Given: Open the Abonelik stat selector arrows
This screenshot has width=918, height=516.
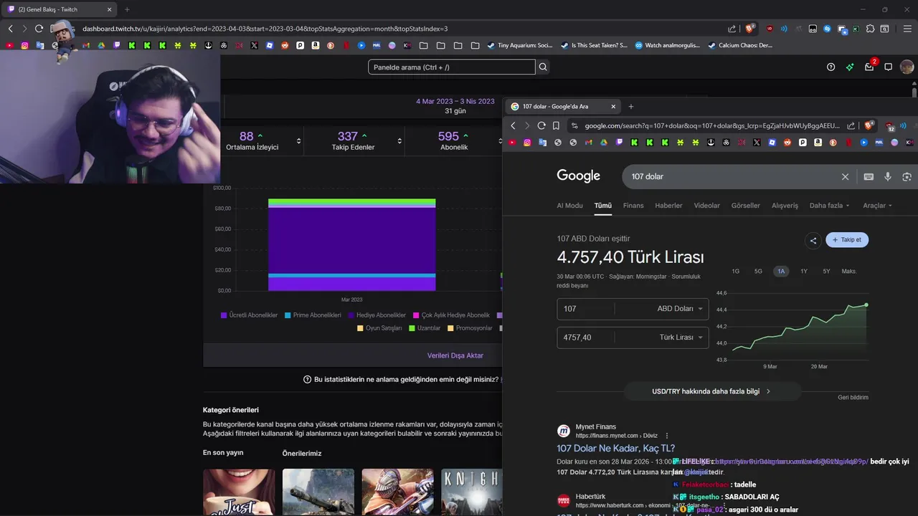Looking at the screenshot, I should click(500, 141).
